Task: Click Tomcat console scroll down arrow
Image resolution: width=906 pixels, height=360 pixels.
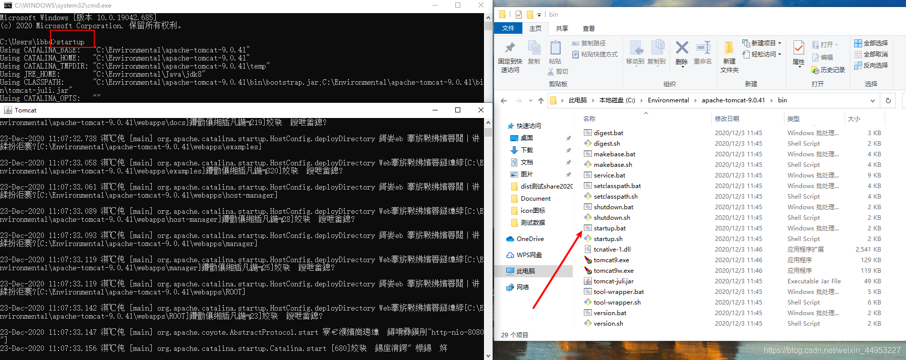Action: (488, 355)
